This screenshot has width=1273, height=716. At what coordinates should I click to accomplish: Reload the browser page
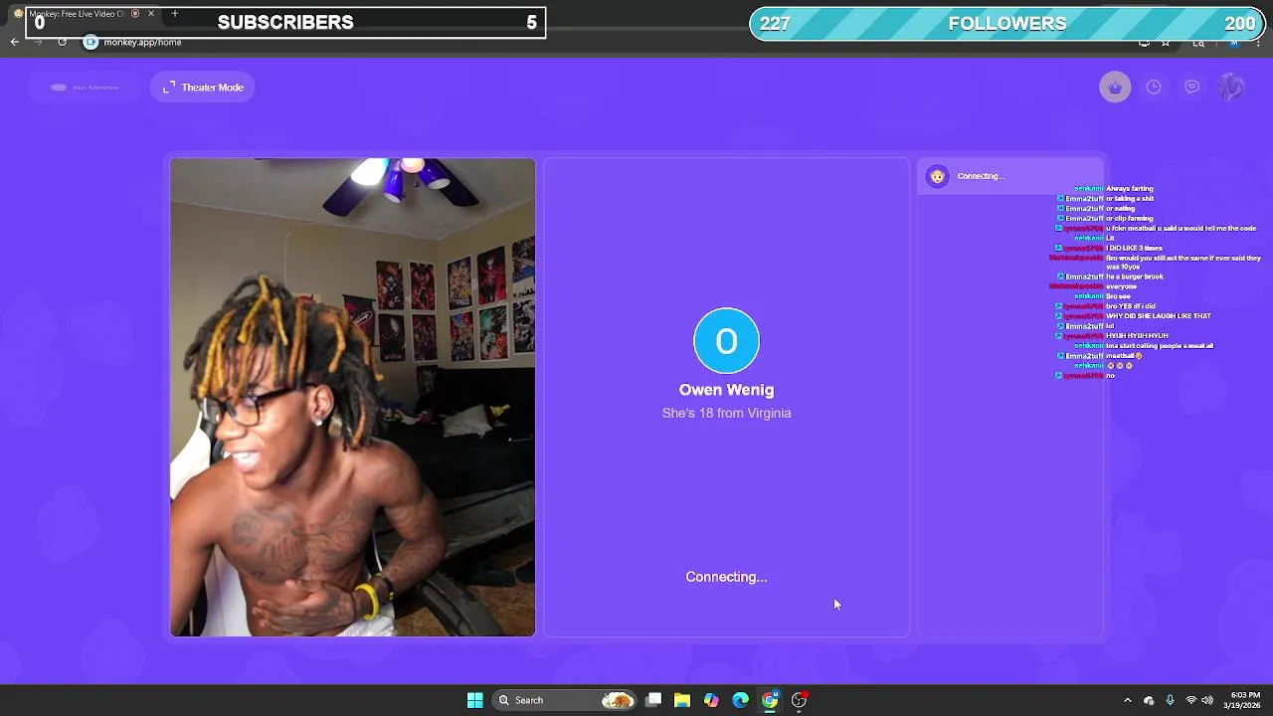click(x=62, y=42)
